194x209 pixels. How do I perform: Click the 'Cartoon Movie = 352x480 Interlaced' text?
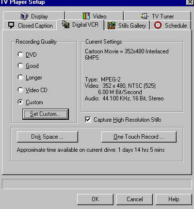[127, 51]
